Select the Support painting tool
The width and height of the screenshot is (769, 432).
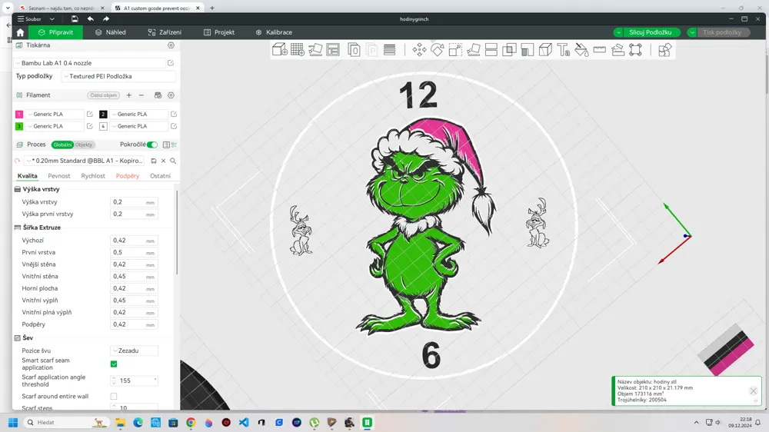pyautogui.click(x=528, y=49)
